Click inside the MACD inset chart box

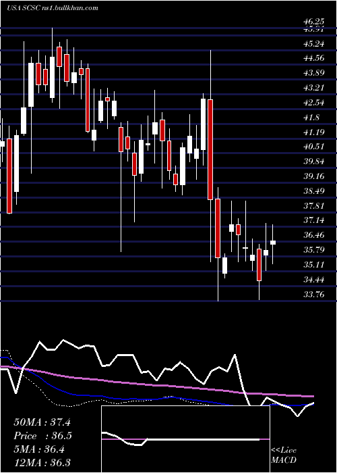tap(185, 439)
